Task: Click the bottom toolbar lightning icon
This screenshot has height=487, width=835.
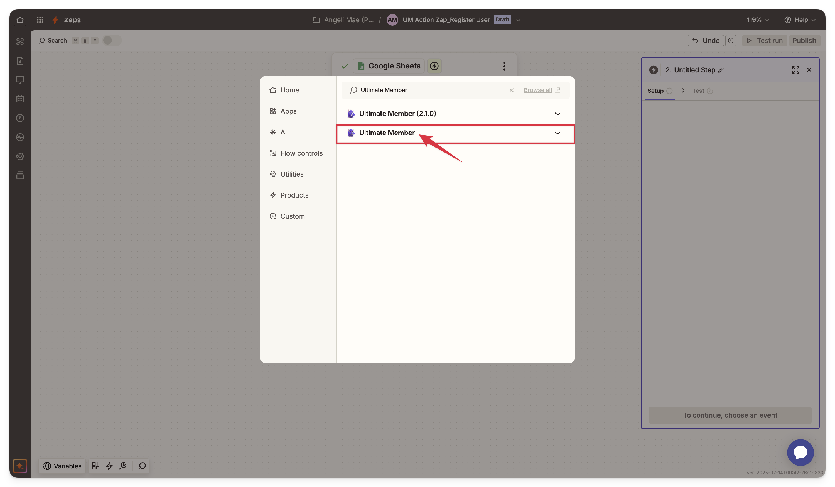Action: [109, 466]
